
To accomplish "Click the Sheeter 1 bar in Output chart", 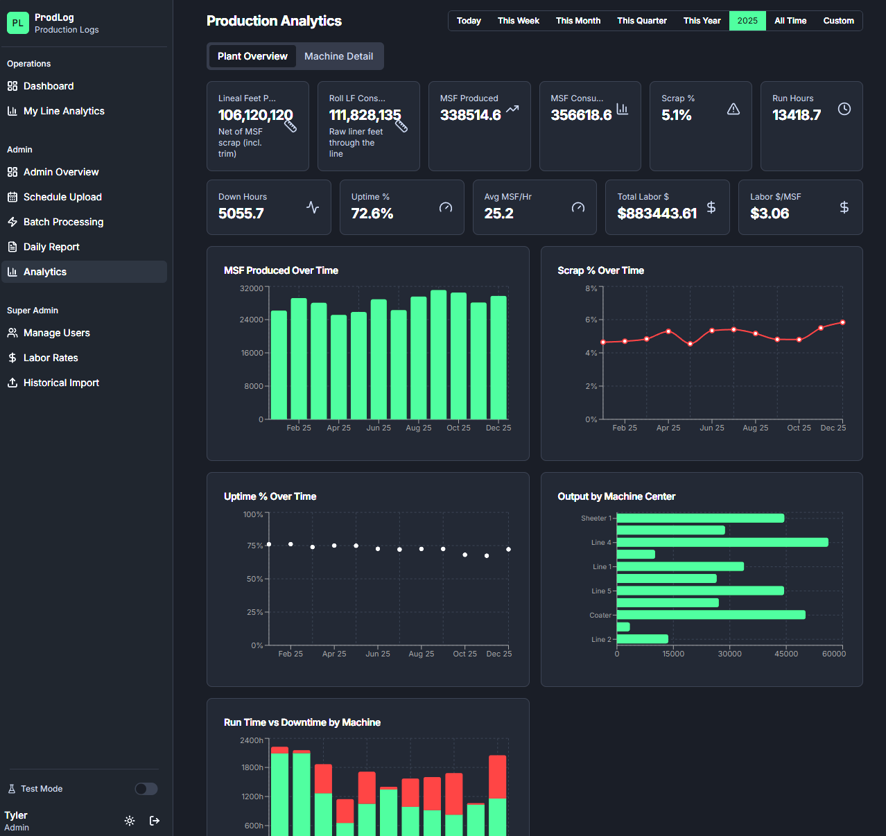I will (x=700, y=518).
